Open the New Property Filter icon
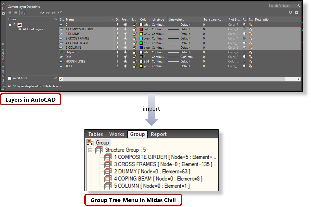 point(9,12)
